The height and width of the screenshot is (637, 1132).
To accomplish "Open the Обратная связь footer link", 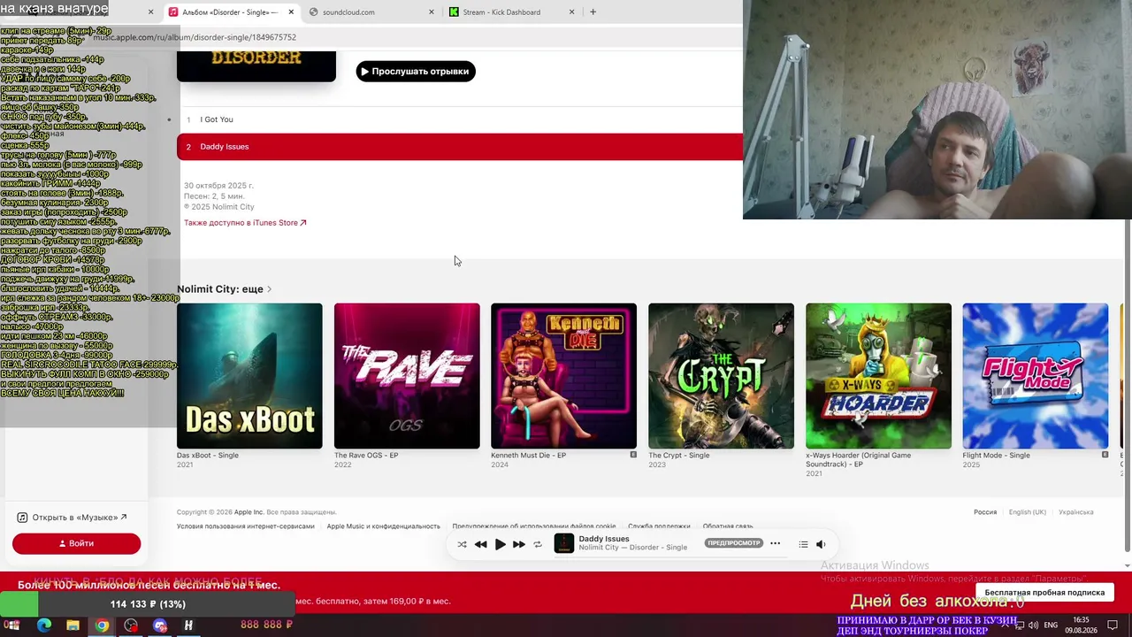I will click(x=728, y=526).
